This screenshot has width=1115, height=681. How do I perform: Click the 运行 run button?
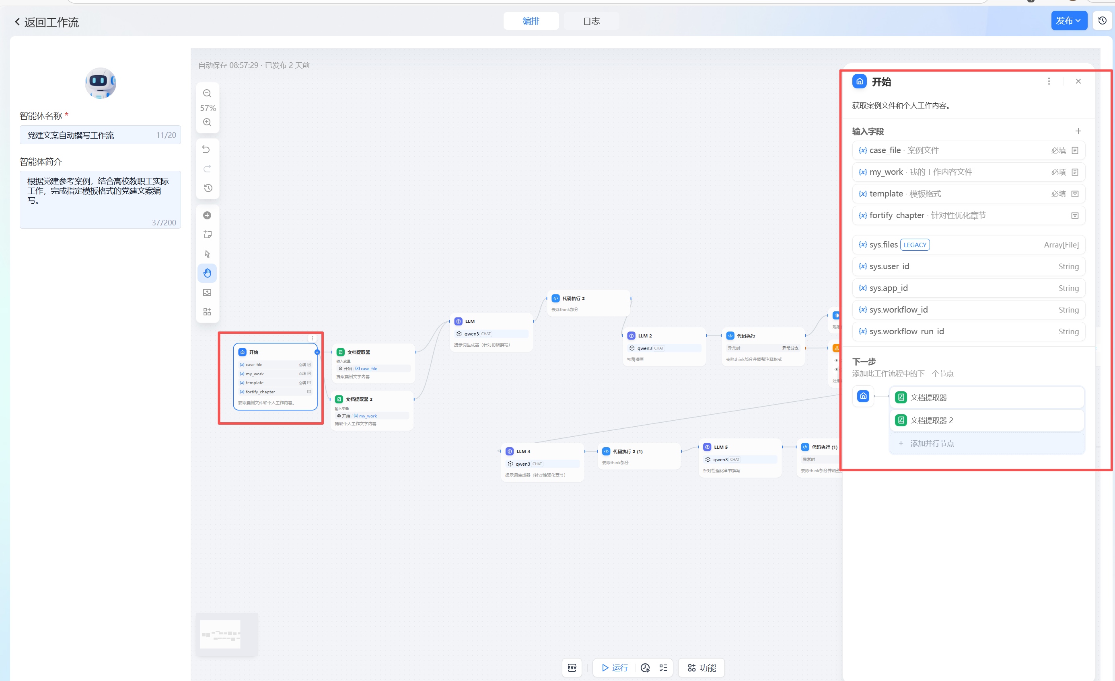click(x=615, y=667)
